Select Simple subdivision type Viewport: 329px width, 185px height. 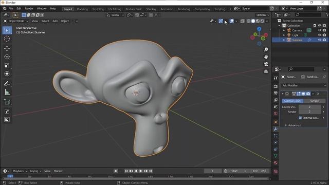(314, 101)
